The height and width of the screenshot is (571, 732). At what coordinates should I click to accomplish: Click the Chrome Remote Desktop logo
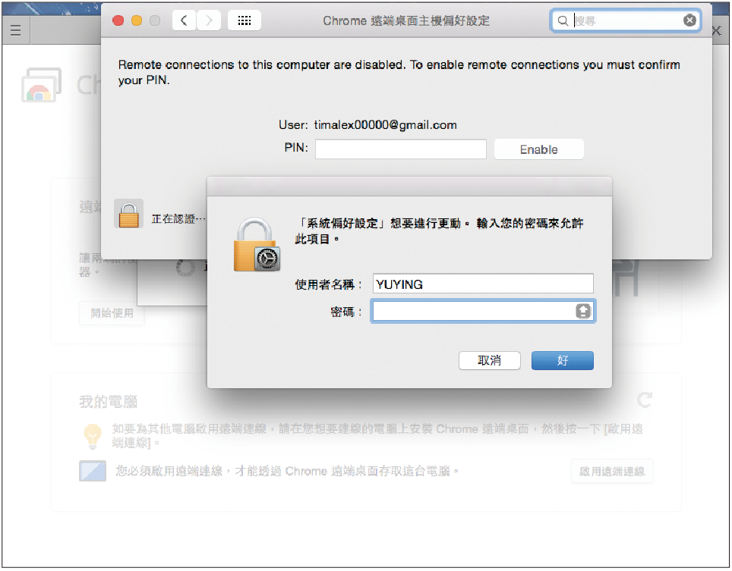[x=41, y=85]
